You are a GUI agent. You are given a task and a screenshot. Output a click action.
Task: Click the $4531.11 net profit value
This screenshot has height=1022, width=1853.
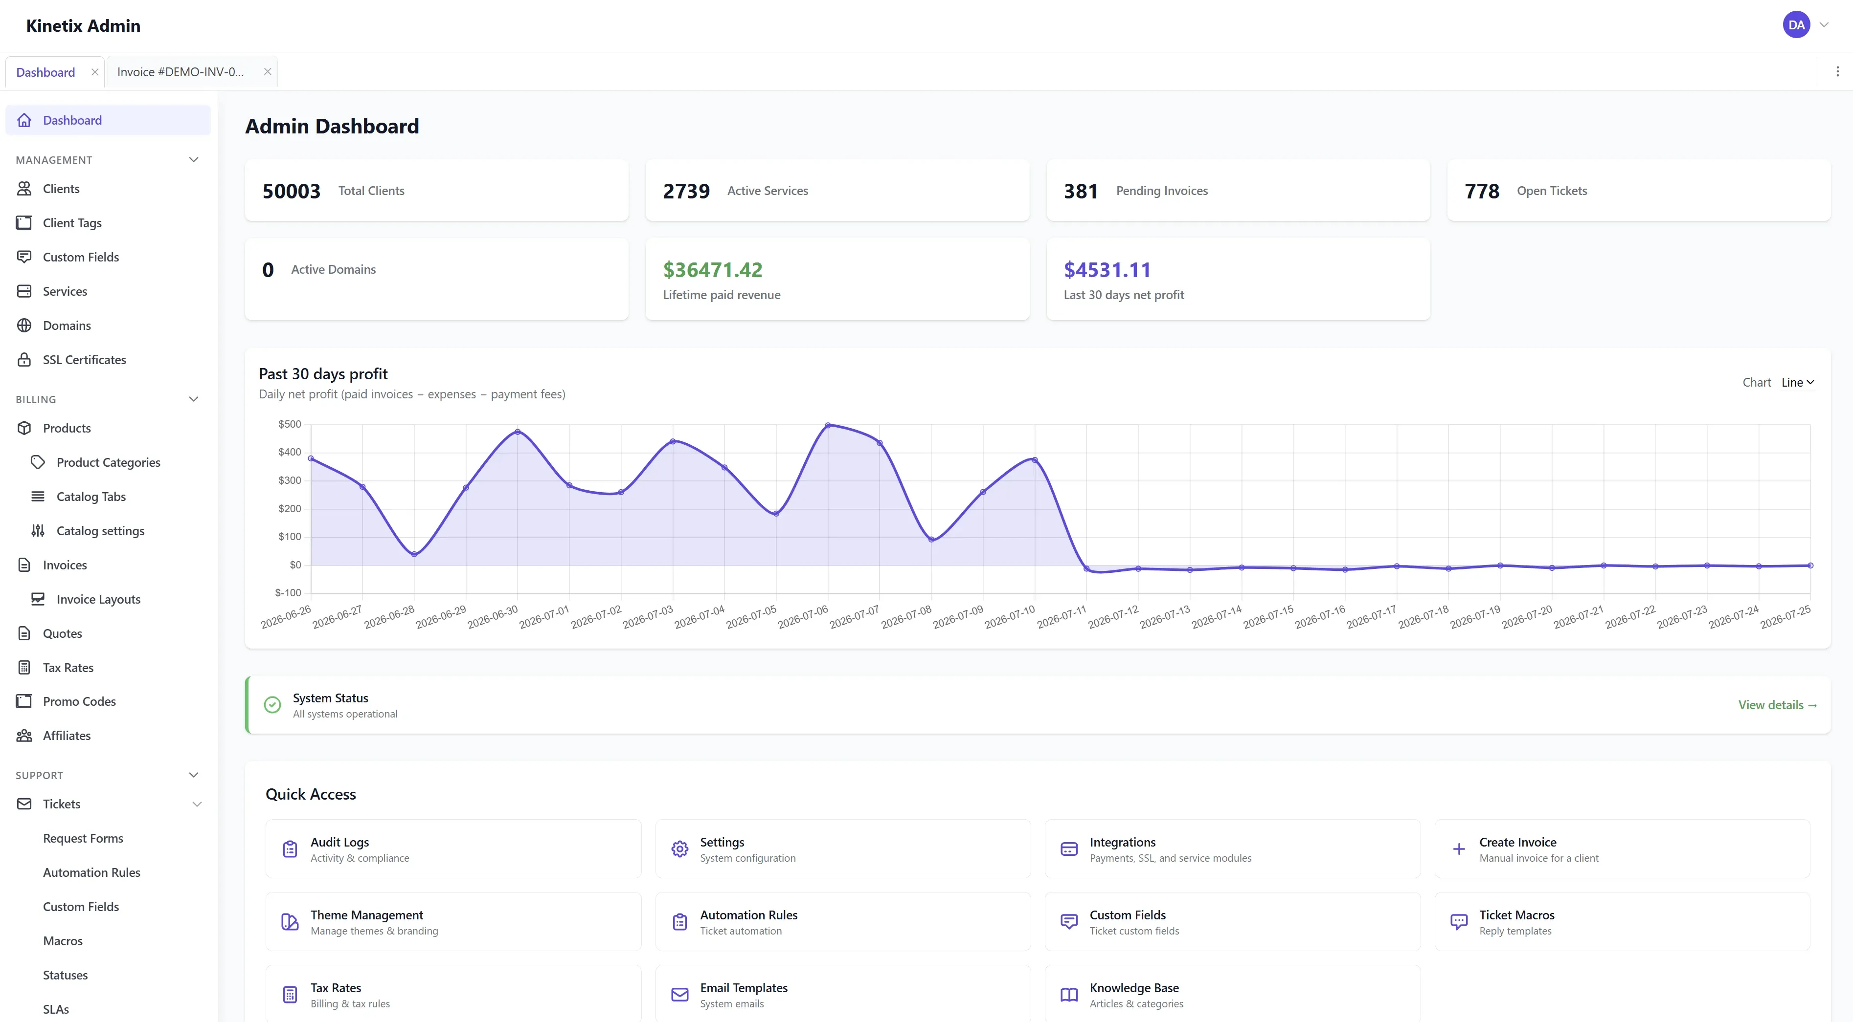(1107, 270)
